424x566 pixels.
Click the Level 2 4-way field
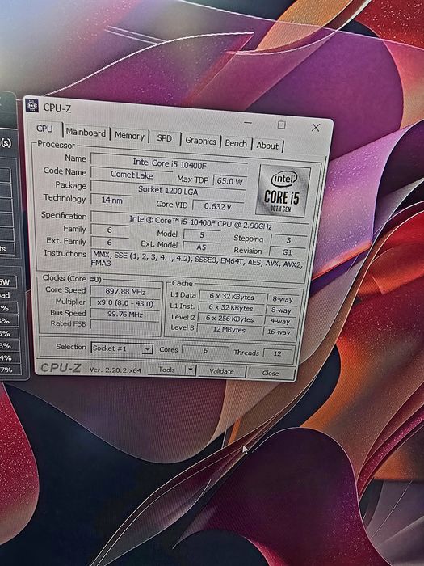tap(280, 321)
